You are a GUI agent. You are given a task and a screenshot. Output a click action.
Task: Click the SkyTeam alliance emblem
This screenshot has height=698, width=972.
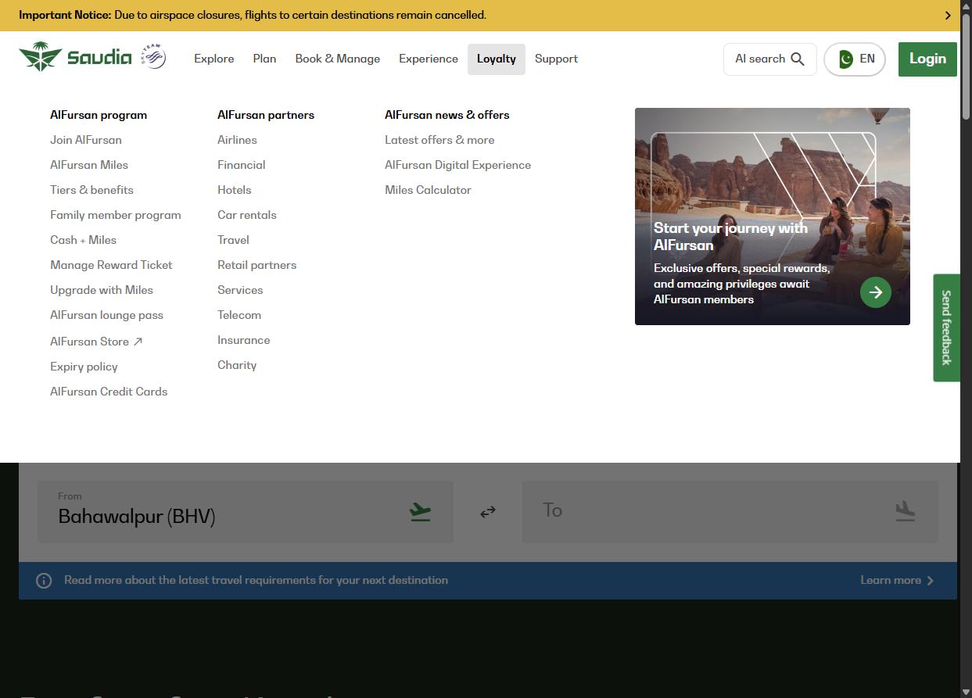tap(153, 56)
